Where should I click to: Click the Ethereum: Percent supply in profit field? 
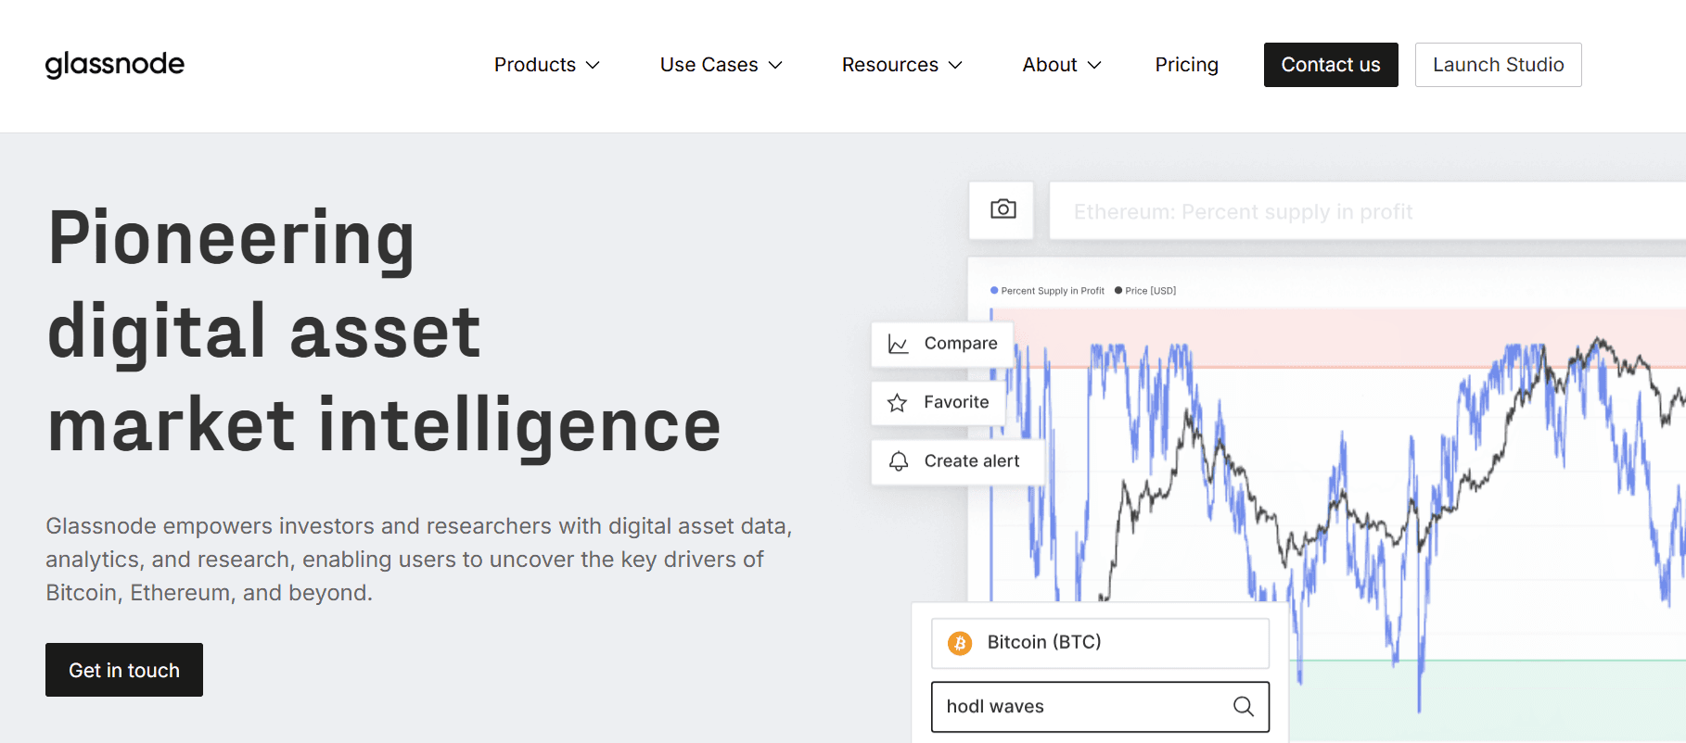pyautogui.click(x=1367, y=211)
